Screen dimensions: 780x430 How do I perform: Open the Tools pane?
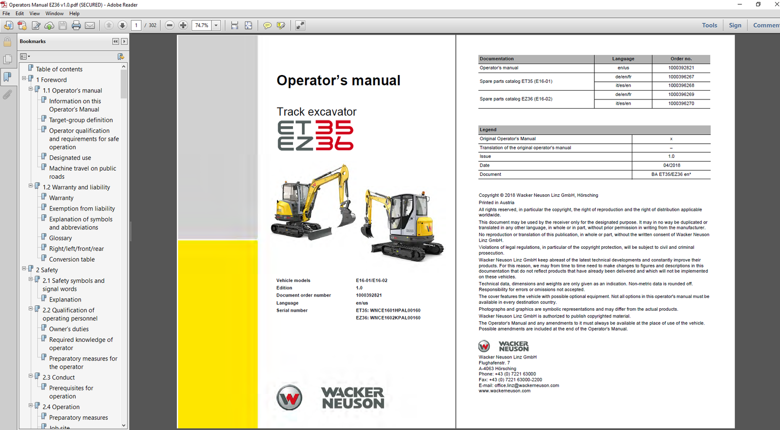click(709, 25)
